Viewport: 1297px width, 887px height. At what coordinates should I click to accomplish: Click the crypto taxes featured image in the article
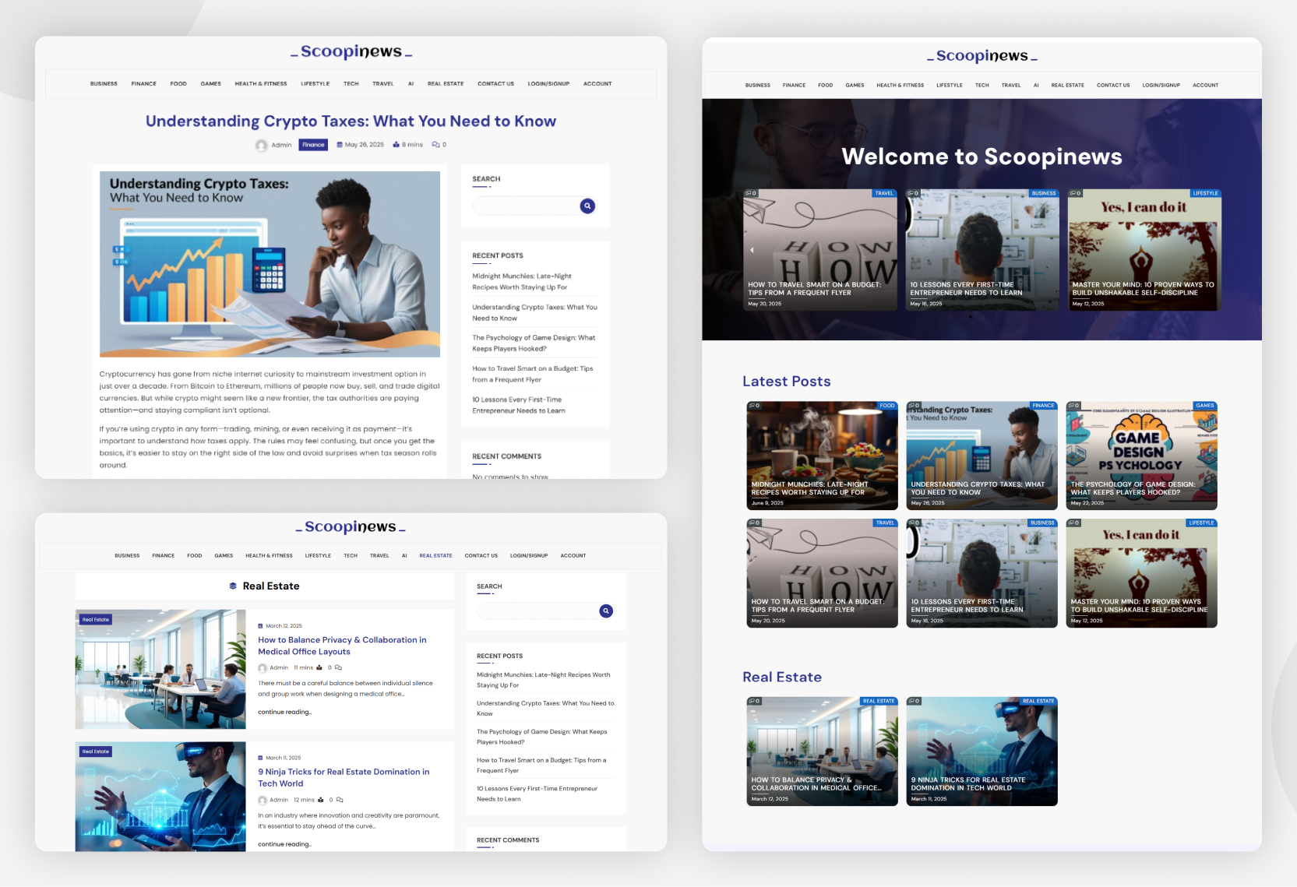[270, 264]
